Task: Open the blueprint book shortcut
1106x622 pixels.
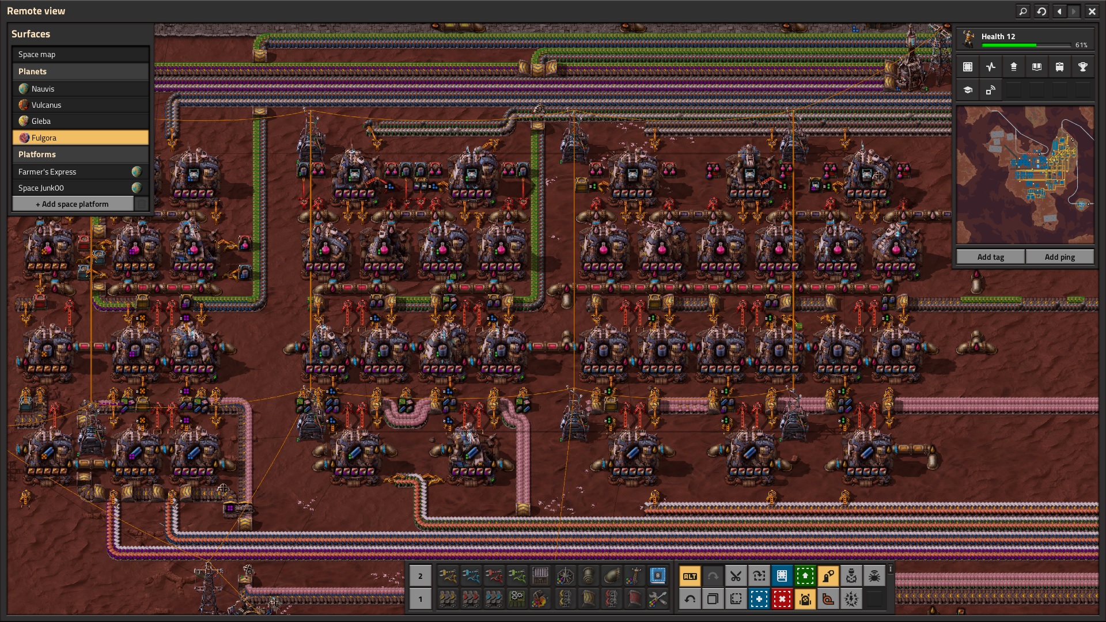Action: pos(782,576)
